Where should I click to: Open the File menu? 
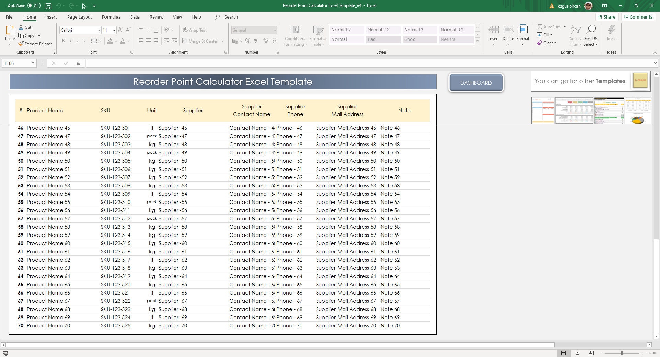(x=9, y=17)
